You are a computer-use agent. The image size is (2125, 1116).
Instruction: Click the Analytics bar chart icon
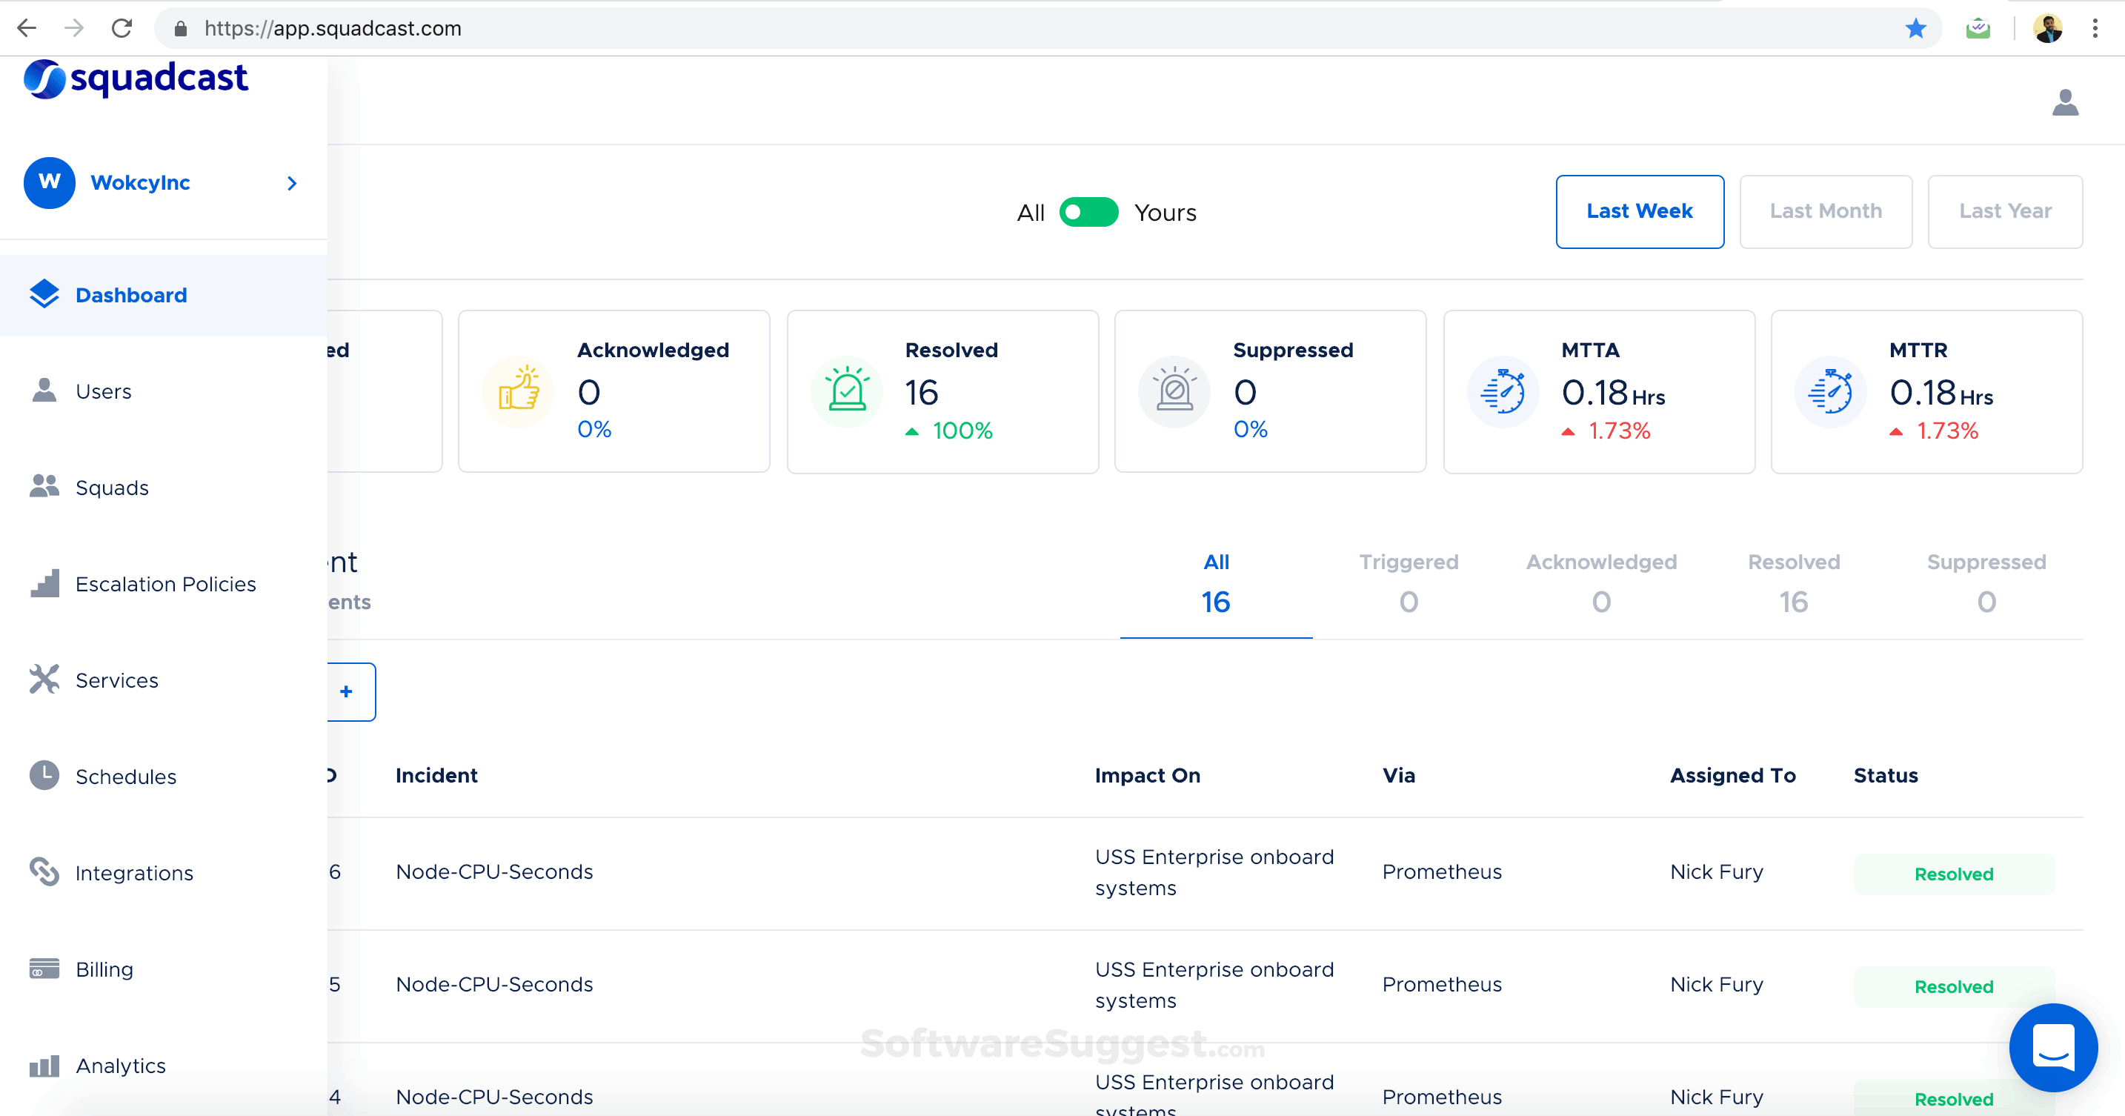coord(44,1065)
